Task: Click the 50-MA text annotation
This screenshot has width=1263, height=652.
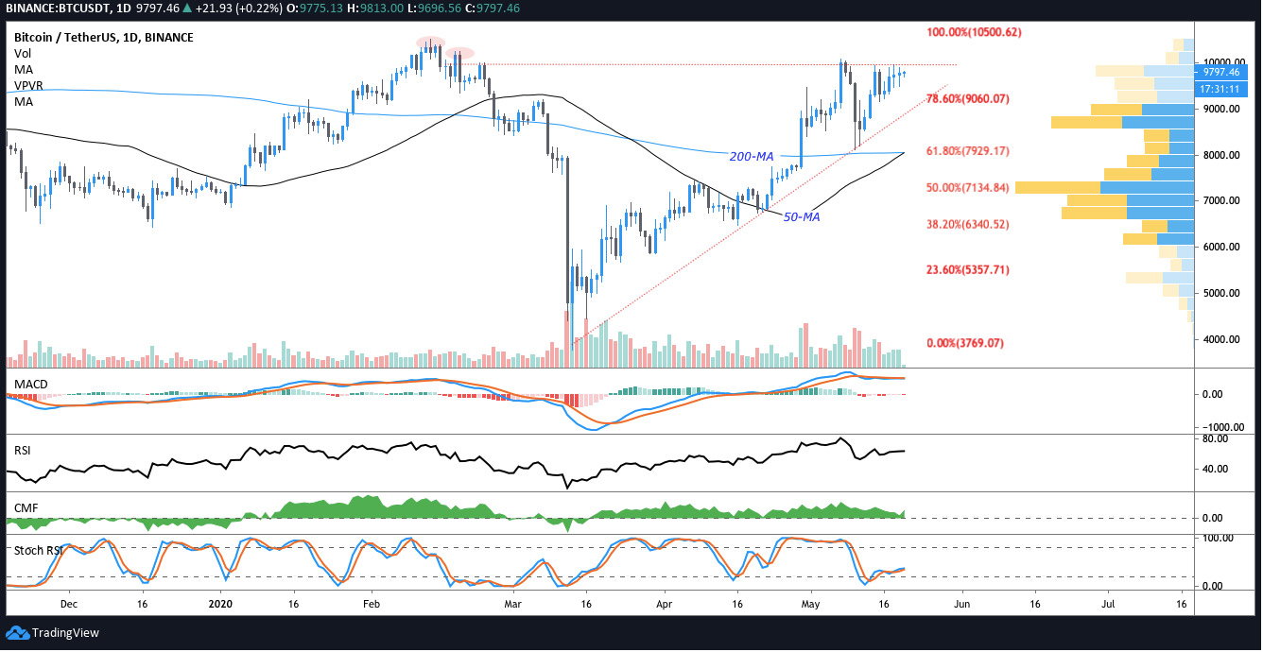Action: click(x=801, y=217)
